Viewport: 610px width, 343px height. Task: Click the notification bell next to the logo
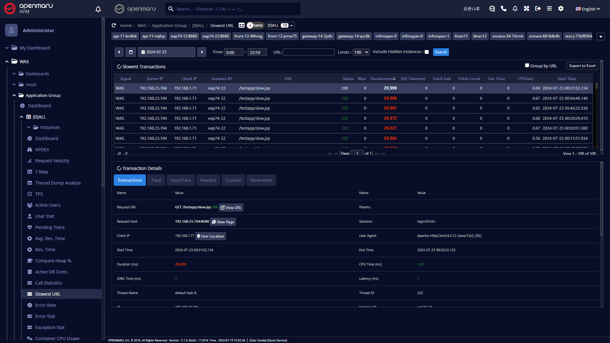(x=98, y=9)
